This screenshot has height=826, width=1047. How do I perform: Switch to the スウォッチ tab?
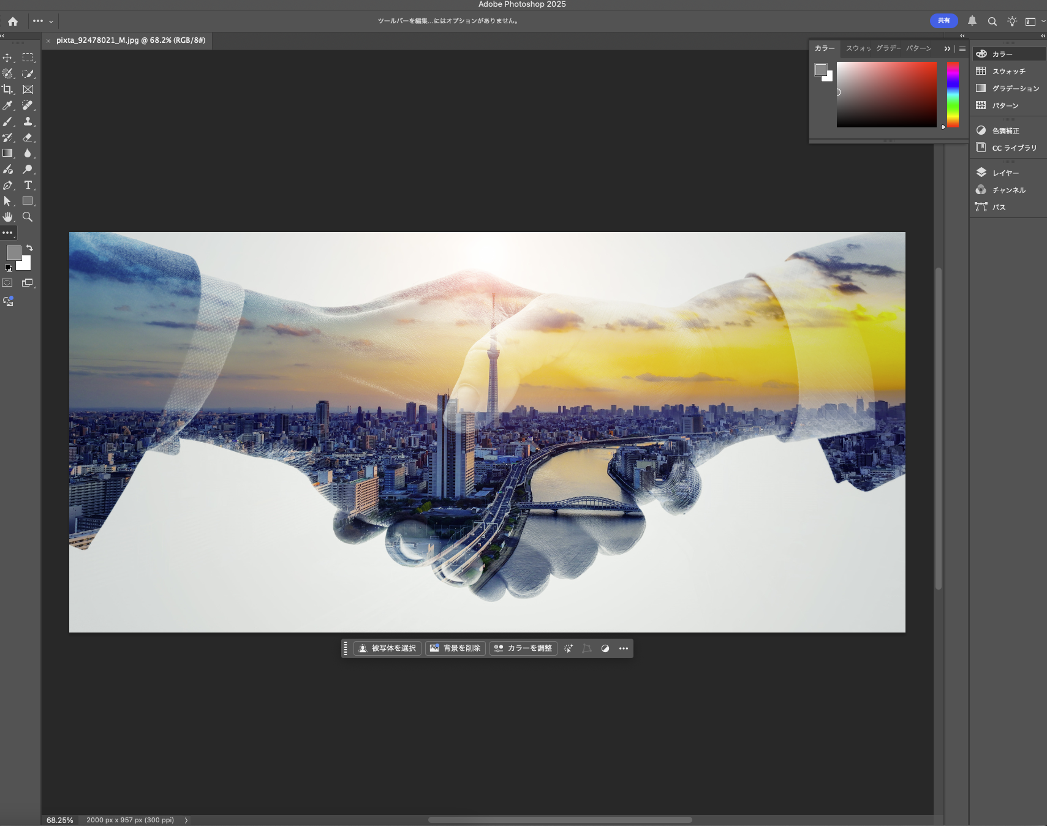tap(858, 48)
